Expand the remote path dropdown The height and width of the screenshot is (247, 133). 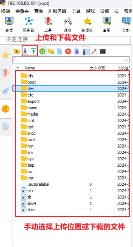pos(126,60)
